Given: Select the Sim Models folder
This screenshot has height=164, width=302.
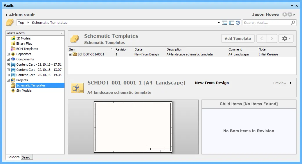Looking at the screenshot, I should 24,91.
